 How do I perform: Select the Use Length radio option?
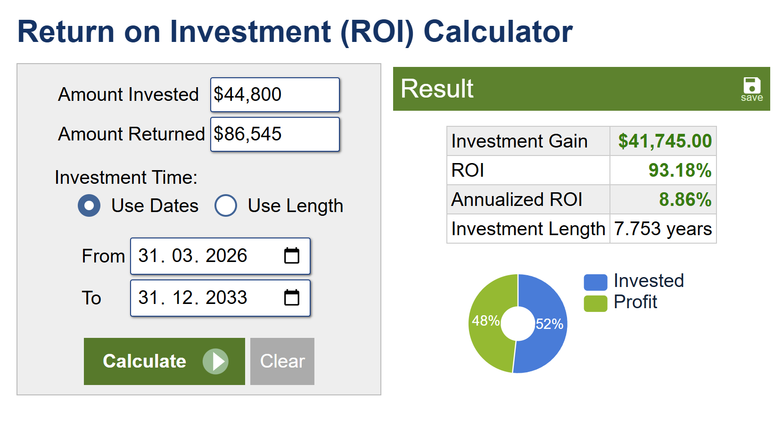point(226,205)
